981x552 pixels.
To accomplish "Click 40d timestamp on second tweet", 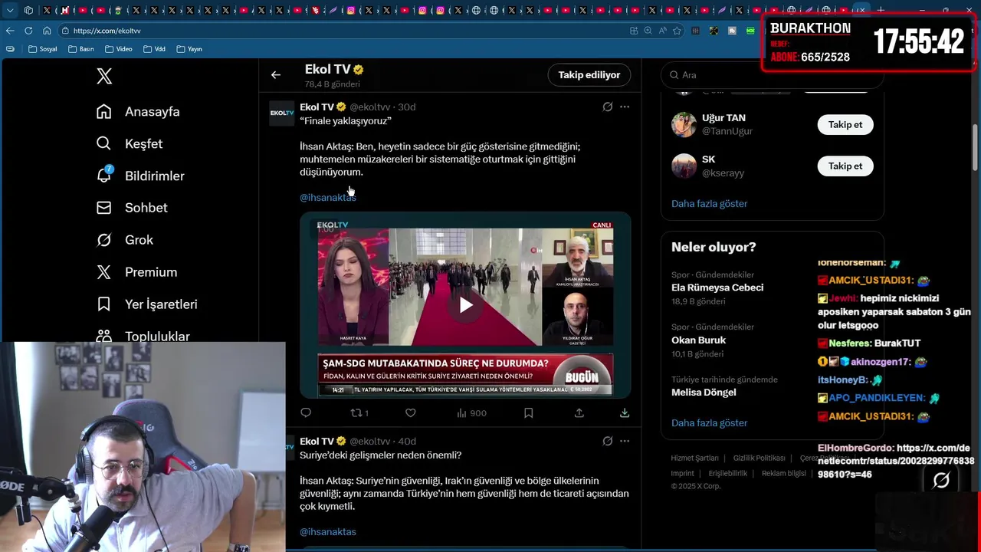I will [x=407, y=442].
